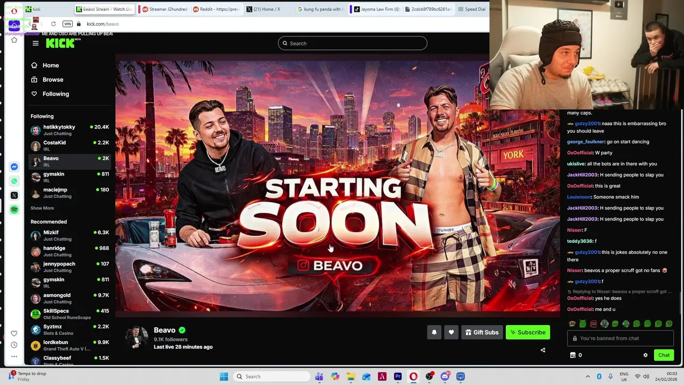Open Messenger in Opera sidebar

coord(14,167)
